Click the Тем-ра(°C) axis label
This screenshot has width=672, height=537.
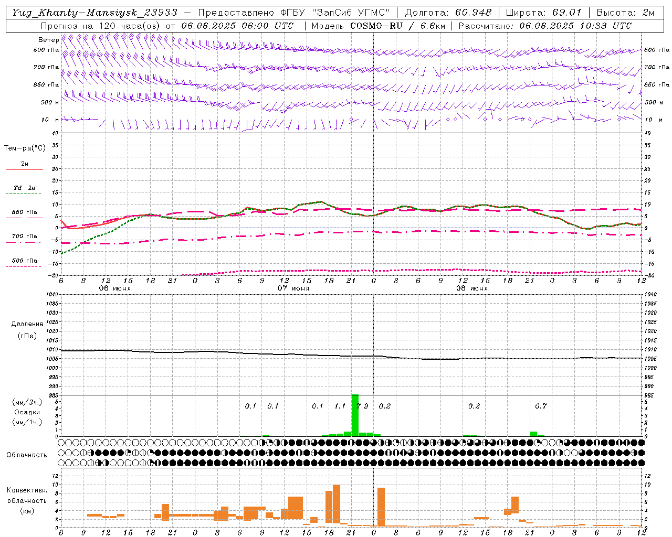pyautogui.click(x=25, y=148)
